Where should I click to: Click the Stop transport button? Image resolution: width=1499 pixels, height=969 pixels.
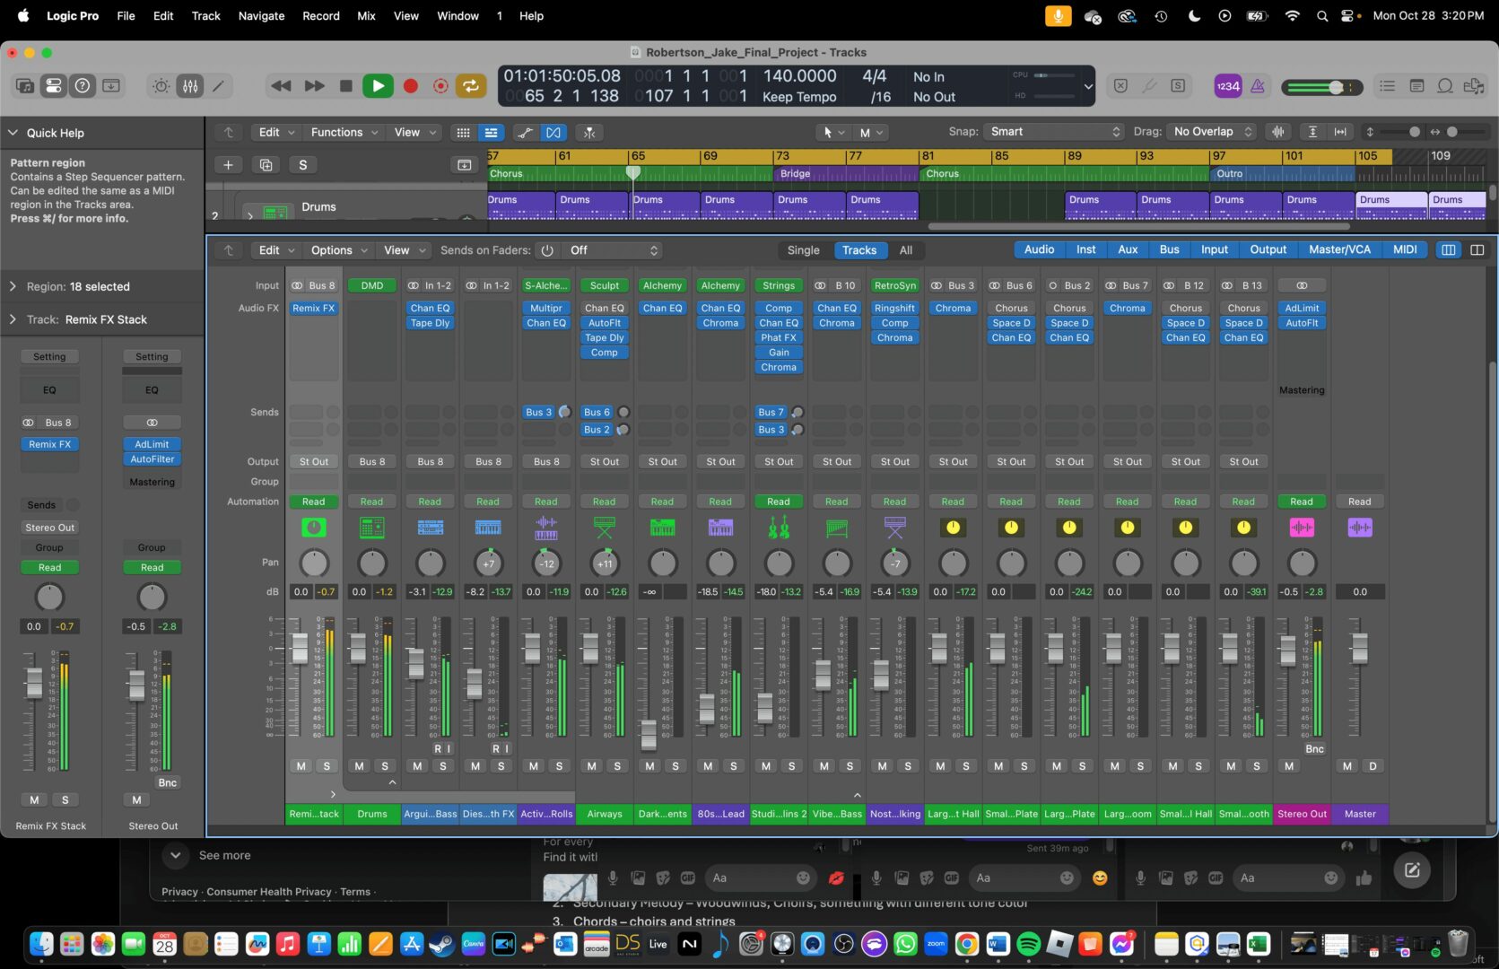tap(346, 86)
